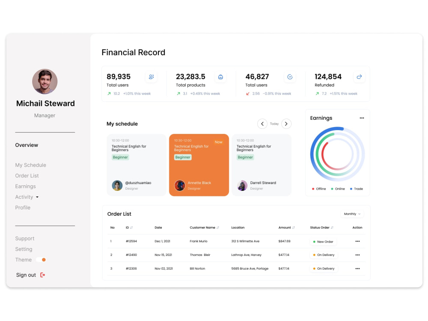This screenshot has height=321, width=428.
Task: Click Michail Steward profile photo
Action: pyautogui.click(x=45, y=81)
